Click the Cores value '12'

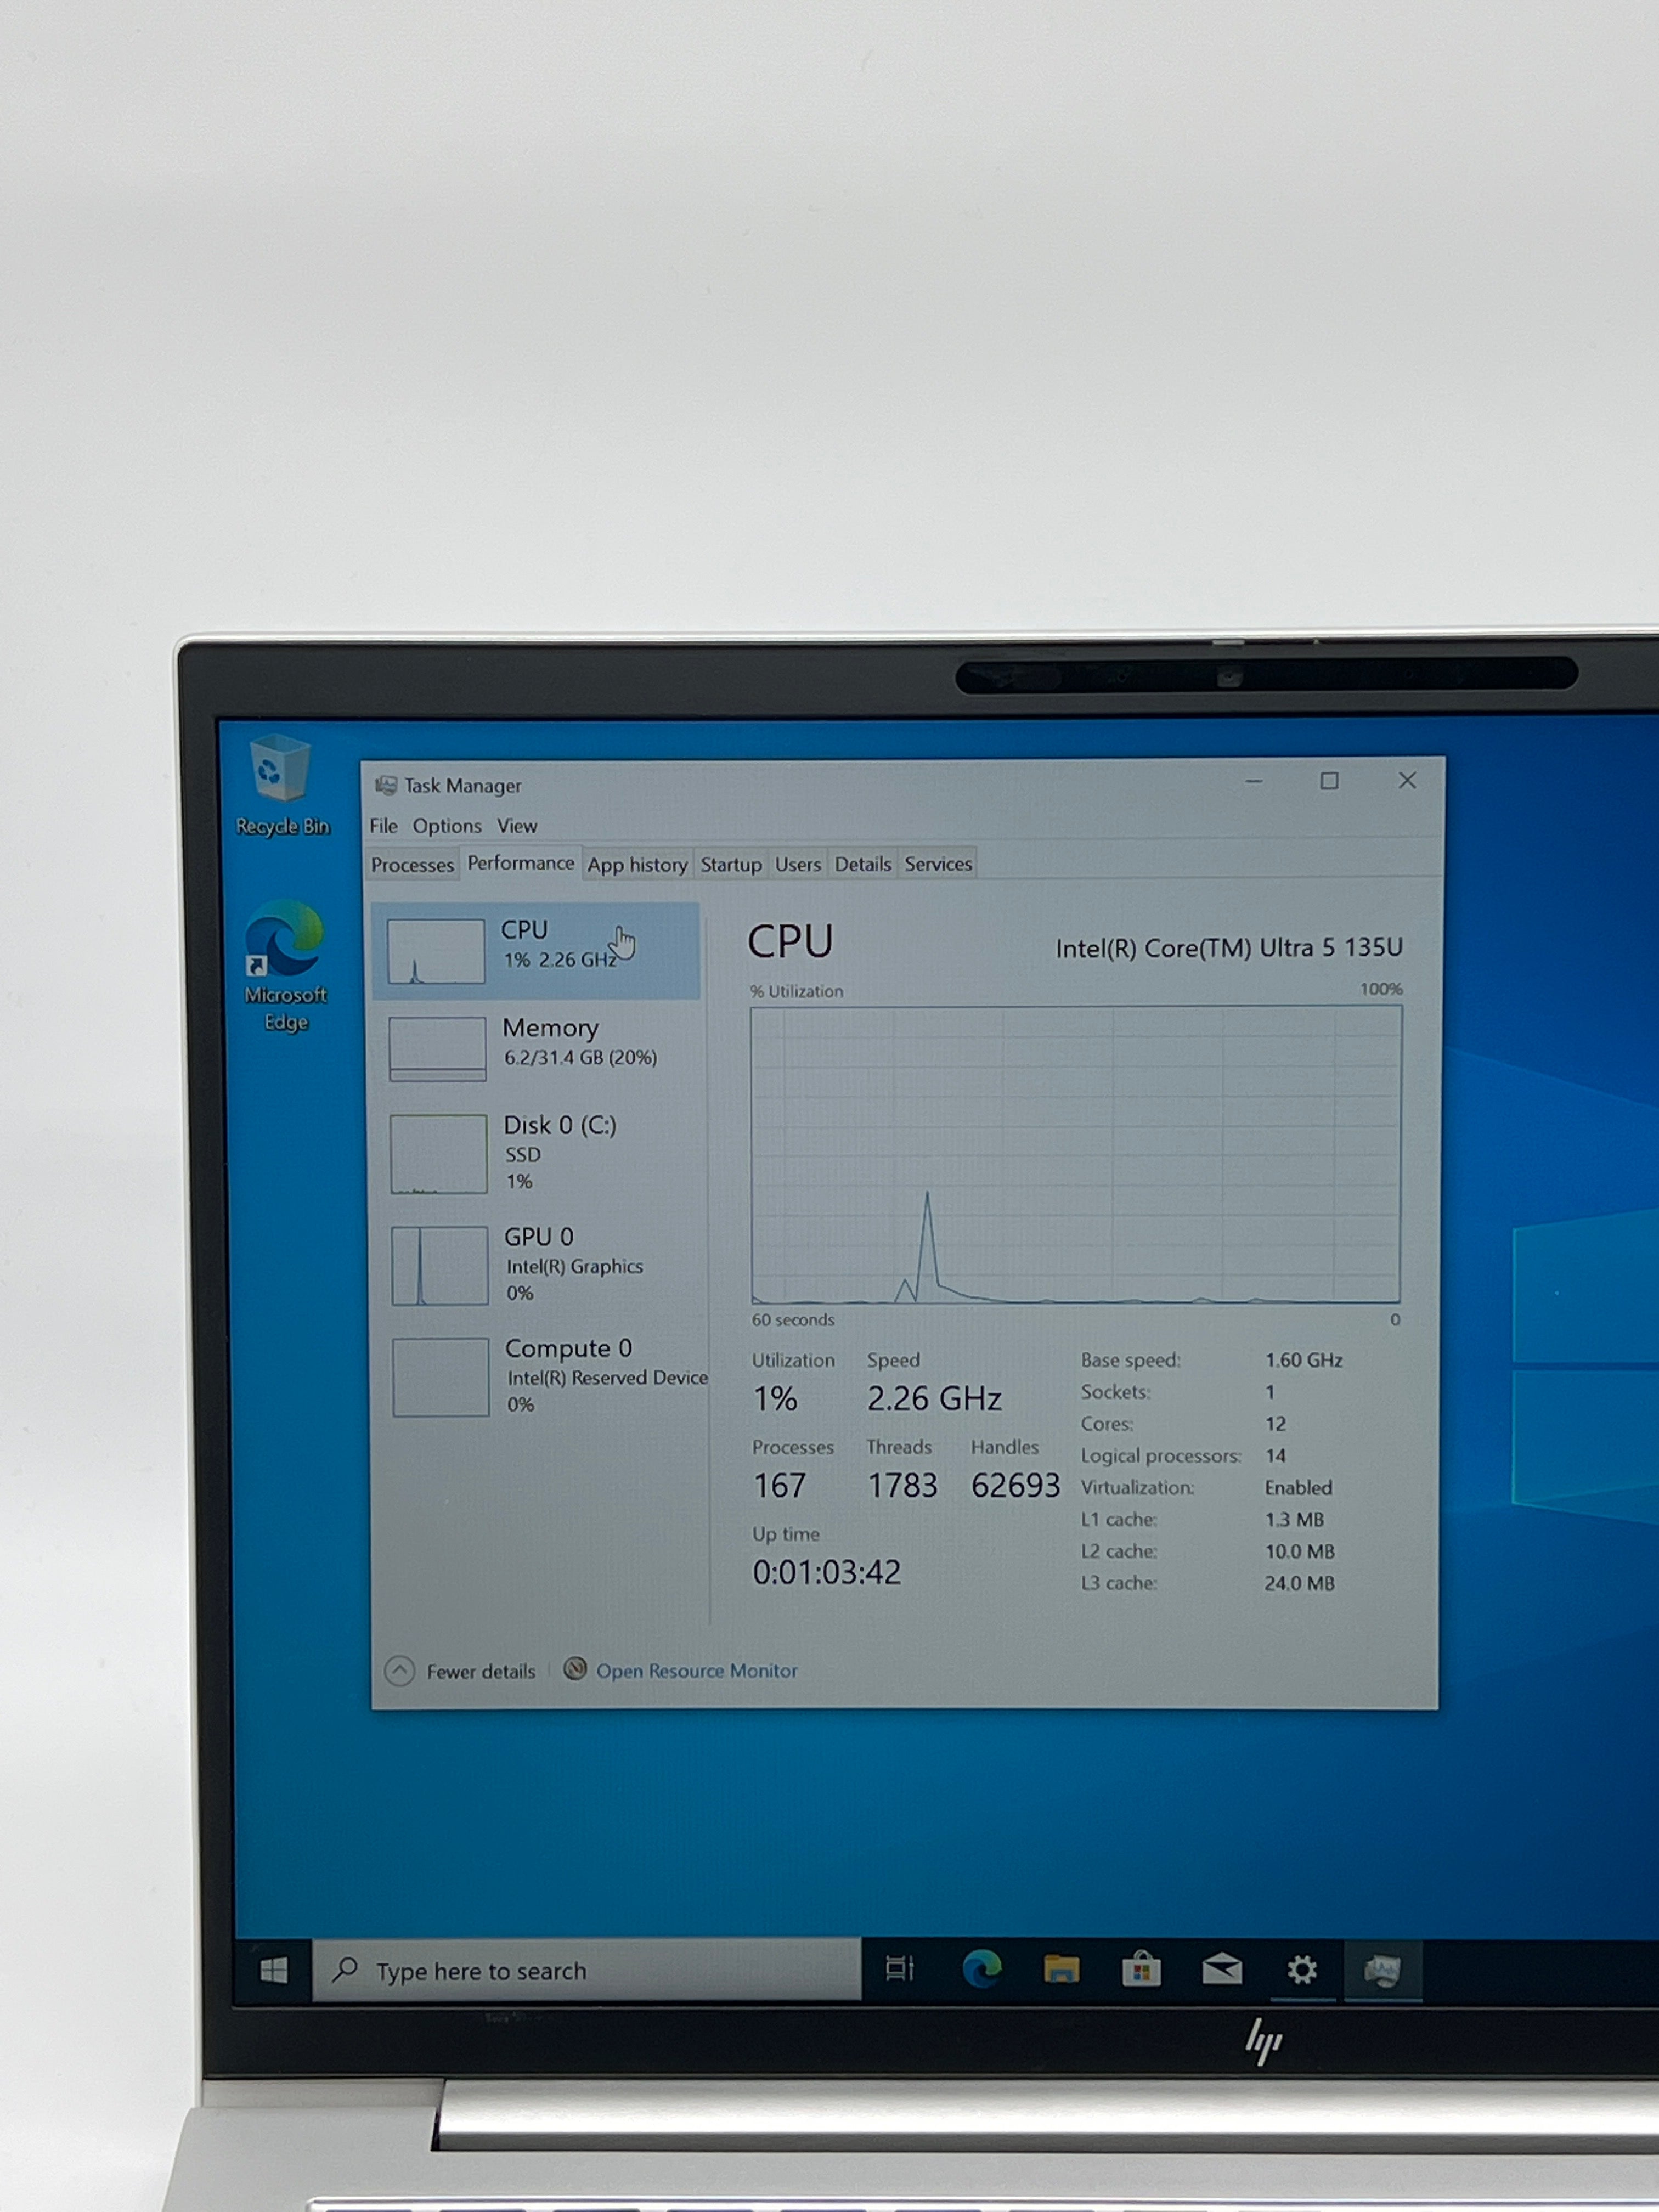[x=1275, y=1423]
